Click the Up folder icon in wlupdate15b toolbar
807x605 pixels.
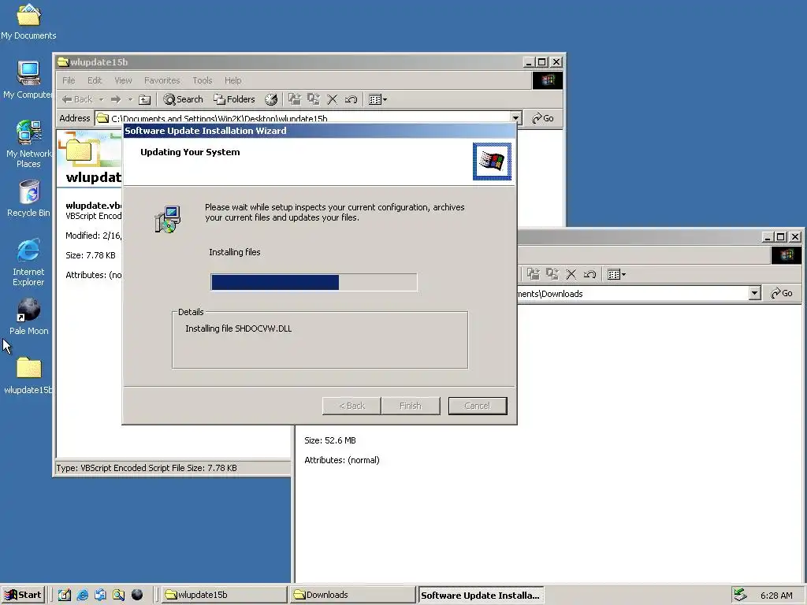(145, 99)
